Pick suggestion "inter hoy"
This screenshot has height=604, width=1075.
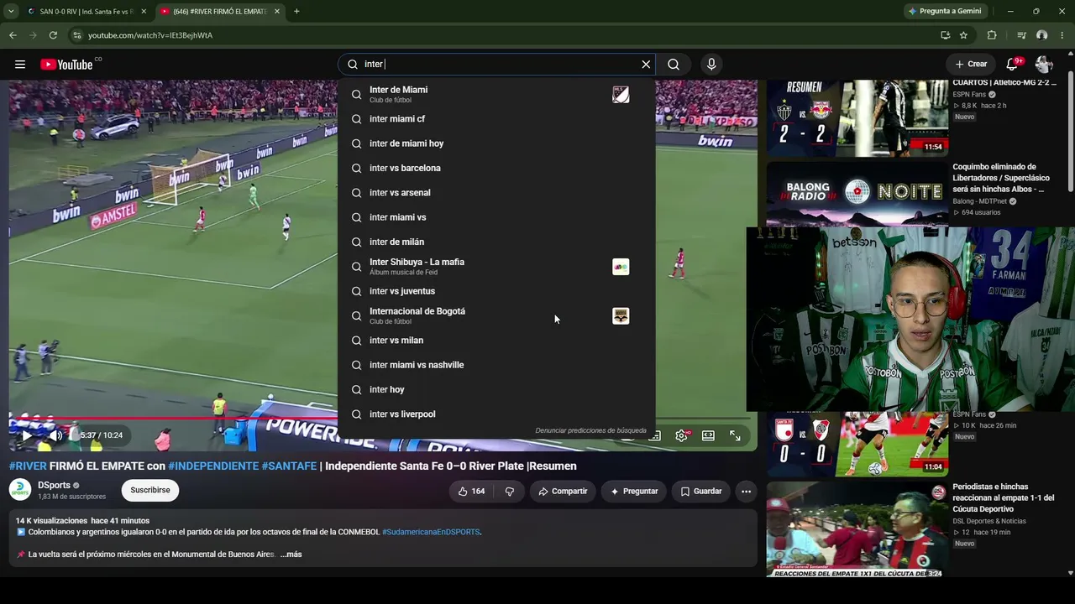496,389
